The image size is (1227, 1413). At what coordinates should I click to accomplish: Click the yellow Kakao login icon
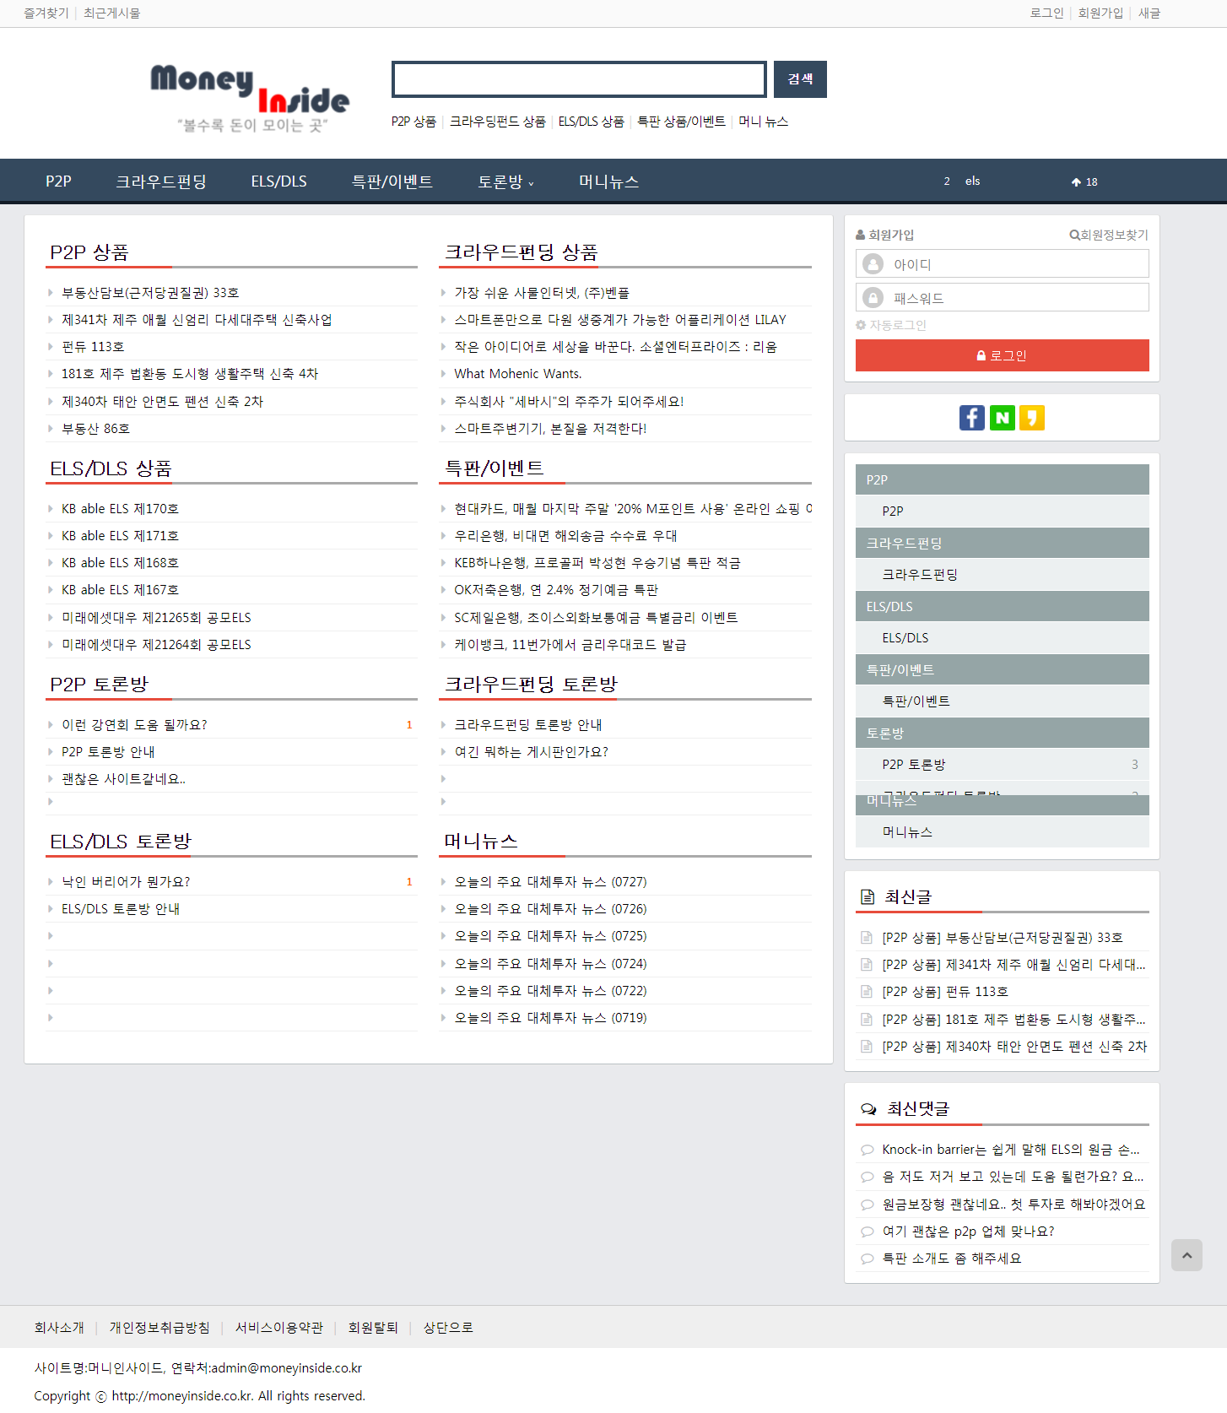pos(1031,418)
